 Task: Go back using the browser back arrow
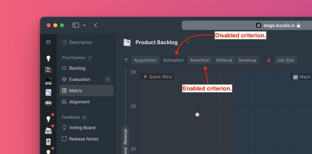[96, 25]
